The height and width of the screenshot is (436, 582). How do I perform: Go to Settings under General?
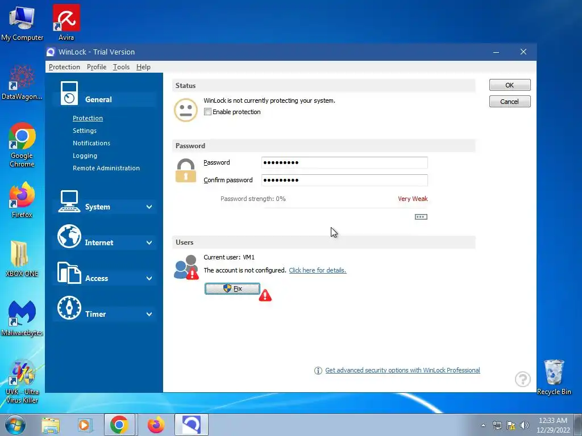pyautogui.click(x=85, y=131)
